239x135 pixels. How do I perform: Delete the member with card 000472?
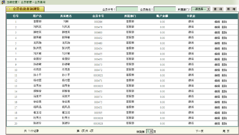(x=224, y=70)
